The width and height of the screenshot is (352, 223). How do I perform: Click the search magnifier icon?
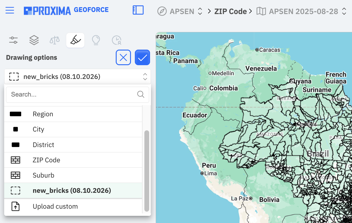point(141,94)
